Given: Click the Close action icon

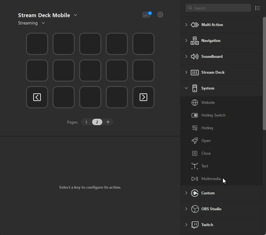Looking at the screenshot, I should (x=195, y=153).
